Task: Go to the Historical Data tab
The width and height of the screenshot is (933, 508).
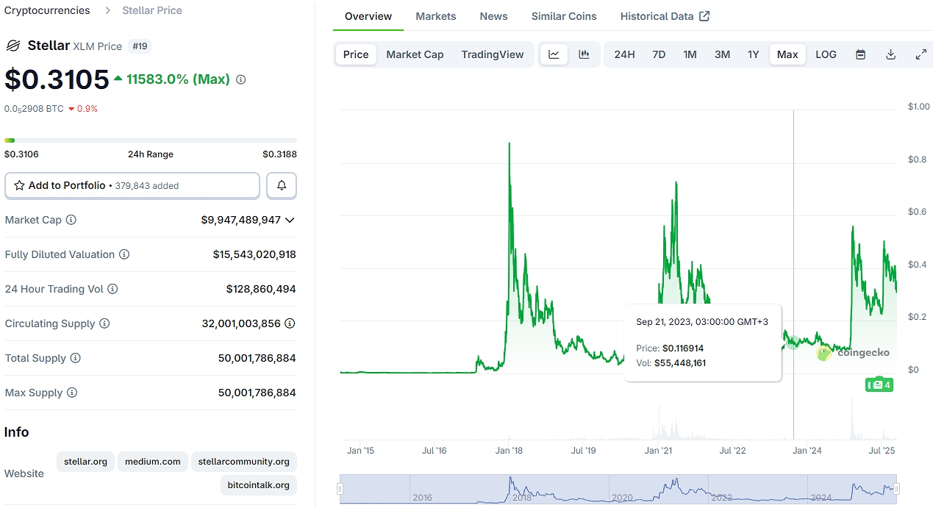Action: tap(664, 16)
